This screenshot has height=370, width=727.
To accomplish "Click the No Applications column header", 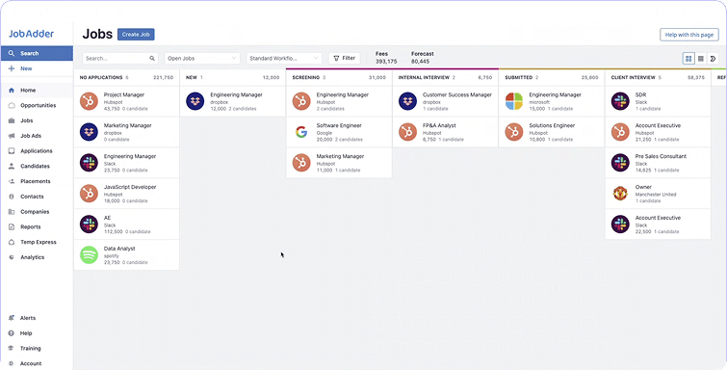I will (126, 77).
